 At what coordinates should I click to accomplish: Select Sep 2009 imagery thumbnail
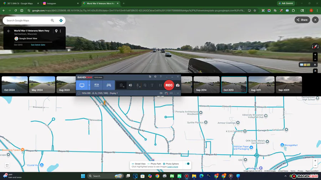pyautogui.click(x=289, y=85)
